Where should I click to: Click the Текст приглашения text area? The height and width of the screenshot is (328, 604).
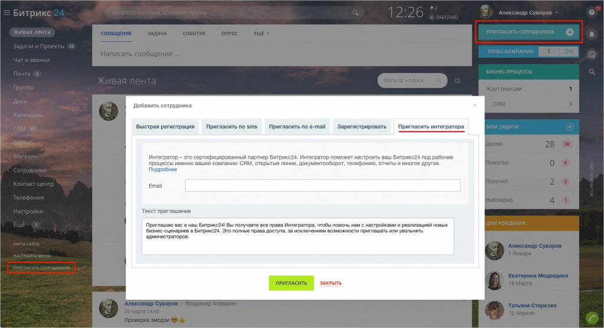pos(297,237)
